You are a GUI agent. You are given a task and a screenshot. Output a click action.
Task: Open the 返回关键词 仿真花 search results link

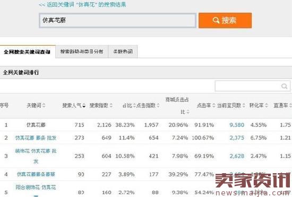[82, 4]
